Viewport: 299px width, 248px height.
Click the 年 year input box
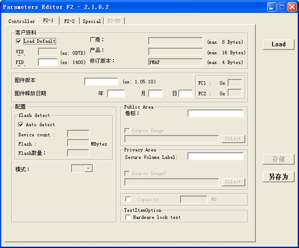pos(116,94)
